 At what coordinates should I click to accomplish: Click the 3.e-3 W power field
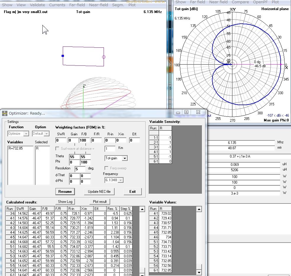244,193
